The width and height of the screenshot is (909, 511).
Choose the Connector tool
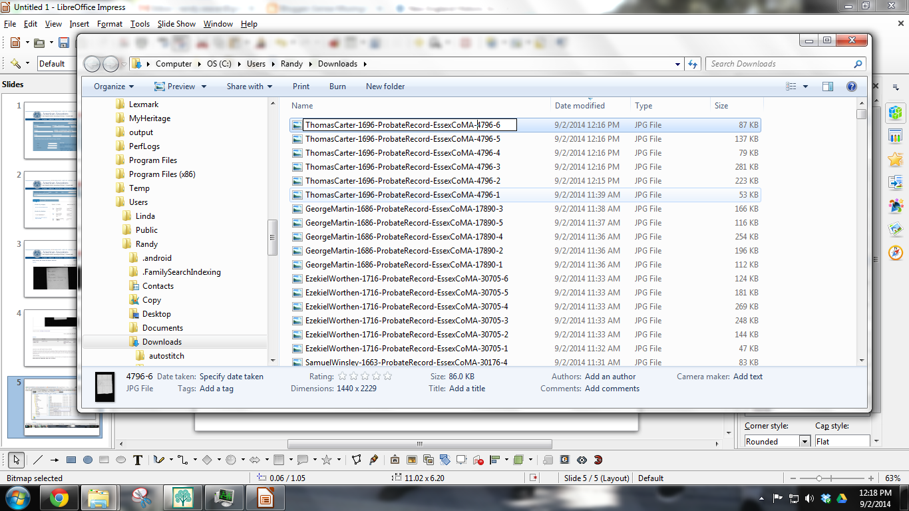click(x=183, y=459)
